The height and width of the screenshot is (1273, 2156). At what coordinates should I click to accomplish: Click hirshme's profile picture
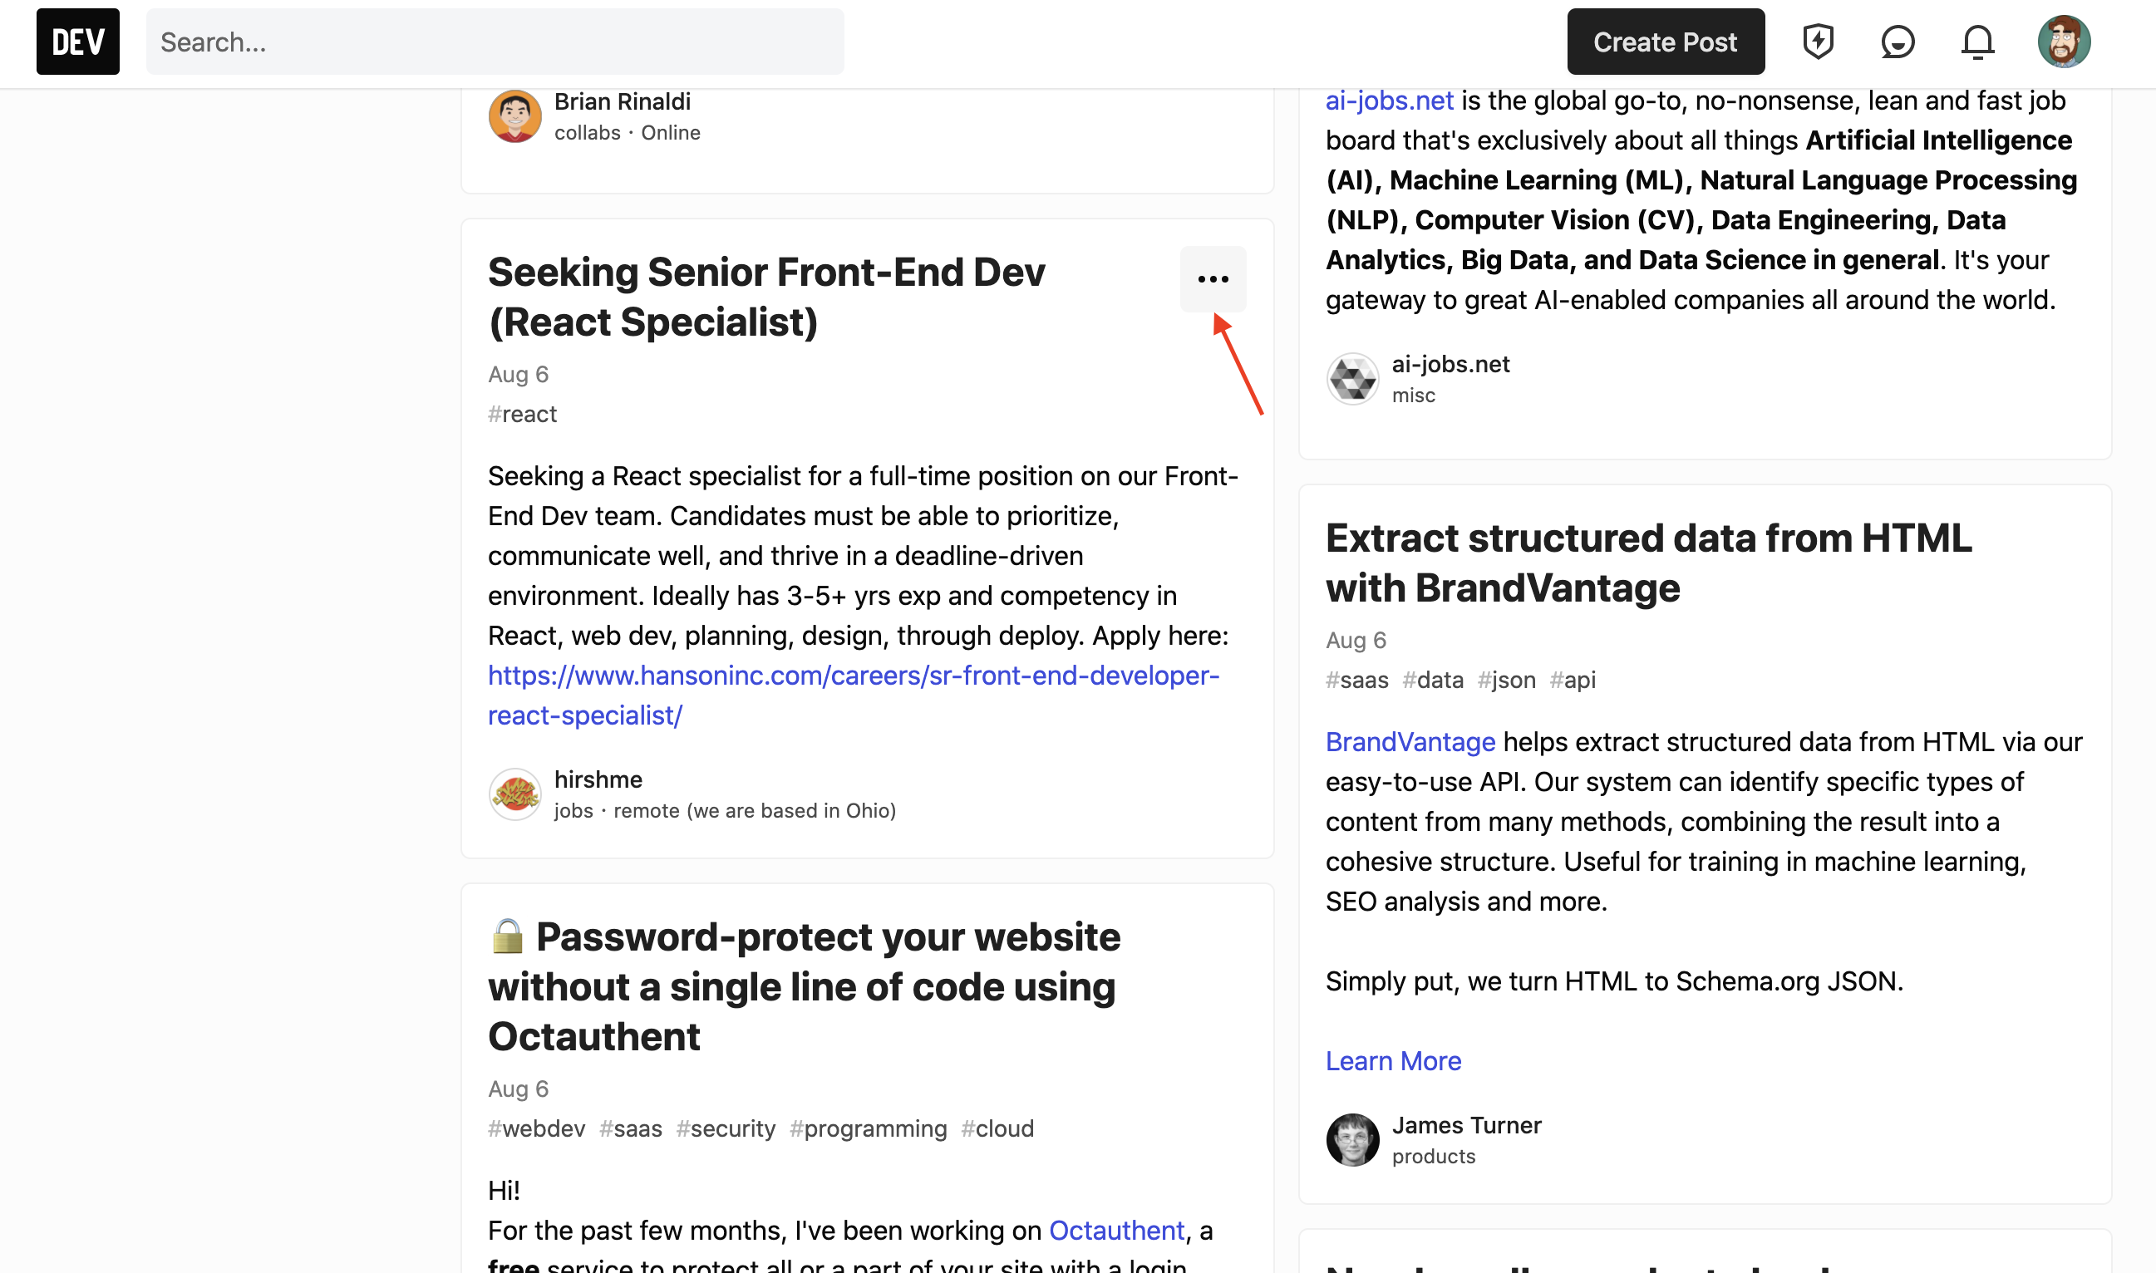click(x=514, y=794)
